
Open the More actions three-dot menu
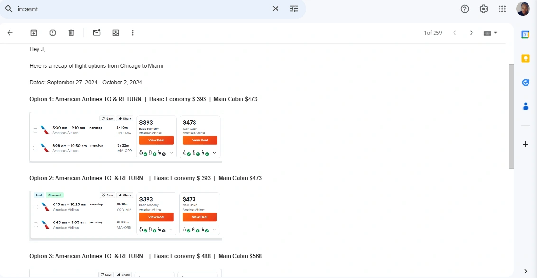(x=133, y=33)
